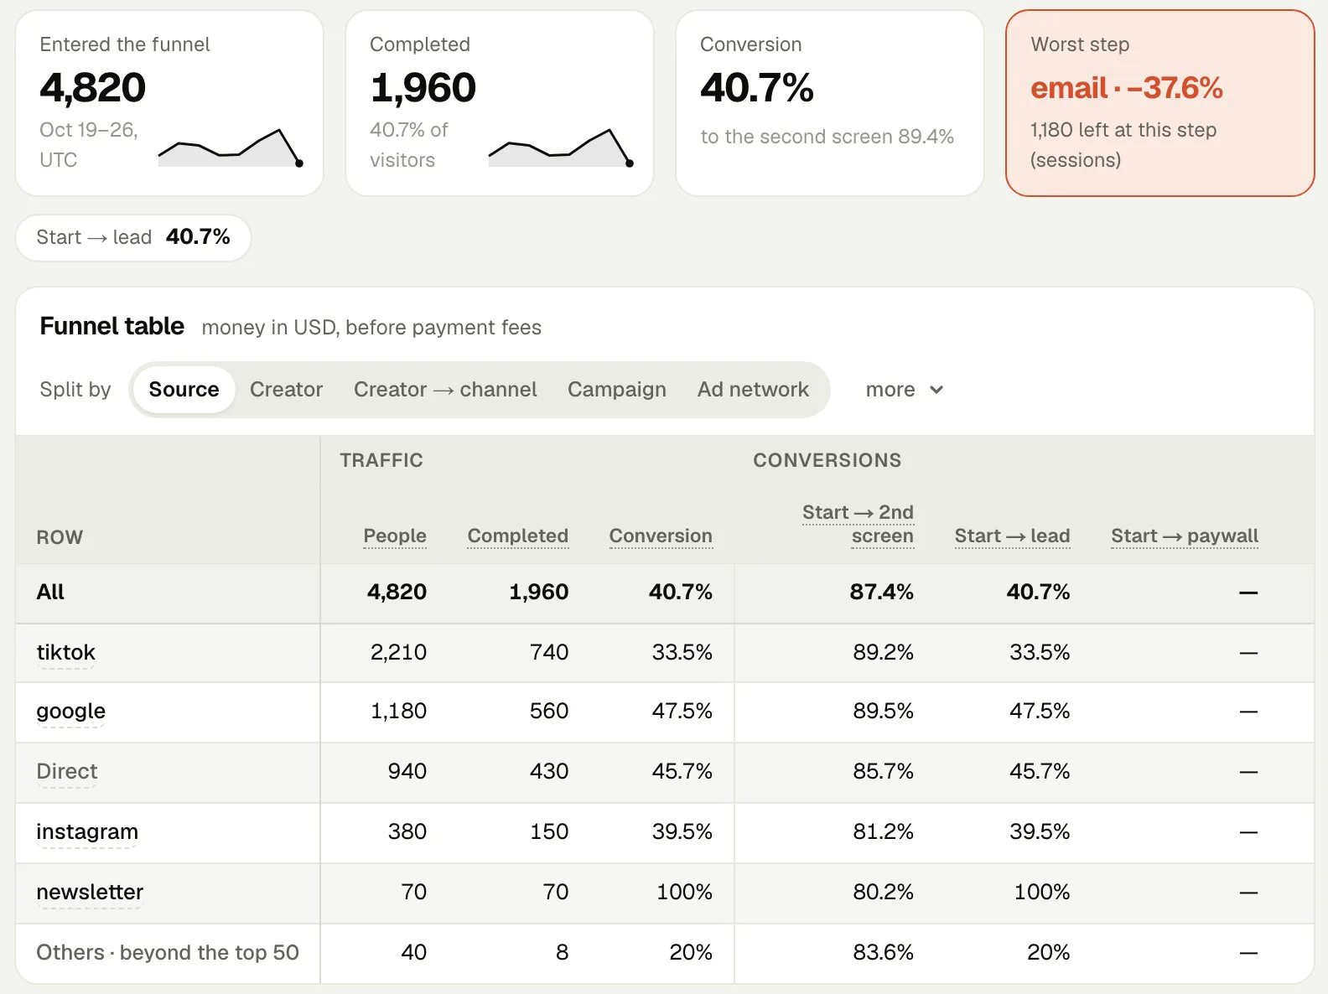
Task: Click instagram's "81.2%" second screen value
Action: point(884,831)
